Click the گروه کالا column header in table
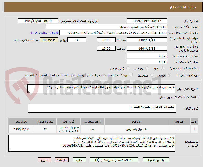The image size is (203, 167). tap(69, 122)
